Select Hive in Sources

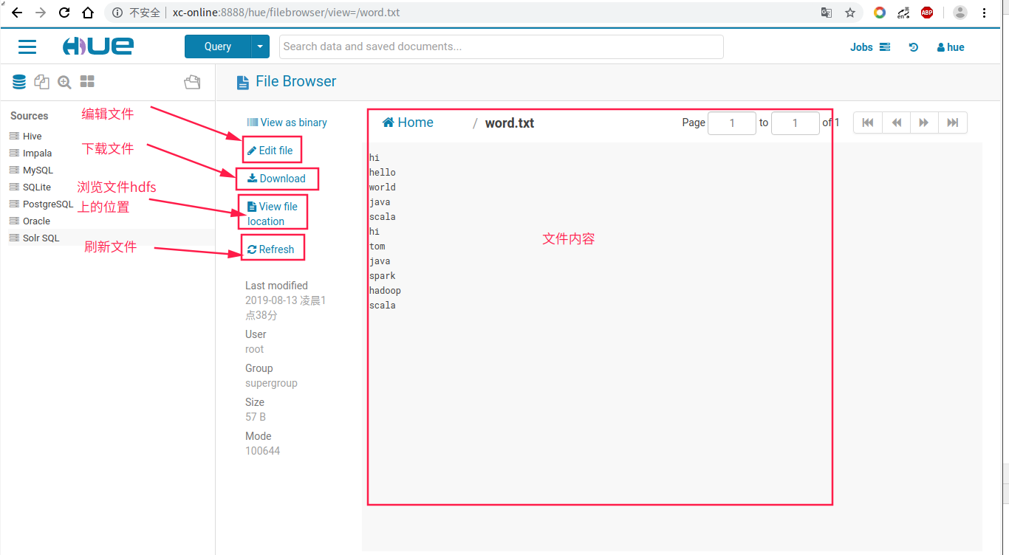(32, 137)
